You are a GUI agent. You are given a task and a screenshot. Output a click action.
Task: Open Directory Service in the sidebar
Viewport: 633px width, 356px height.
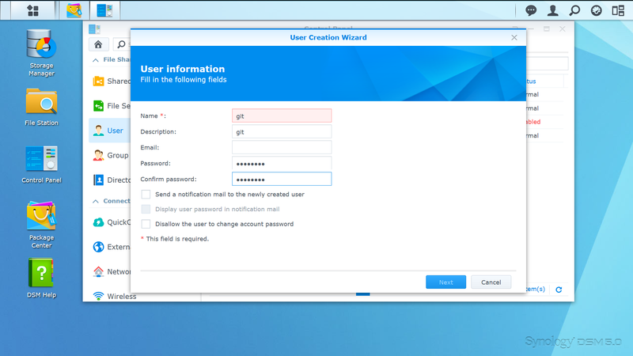(x=112, y=180)
